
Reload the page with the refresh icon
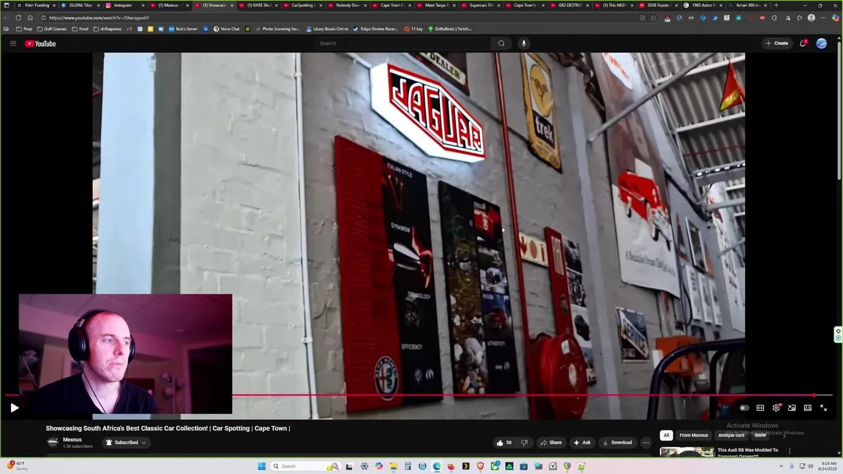(x=18, y=18)
